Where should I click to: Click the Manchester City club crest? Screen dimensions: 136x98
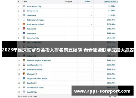(24, 6)
